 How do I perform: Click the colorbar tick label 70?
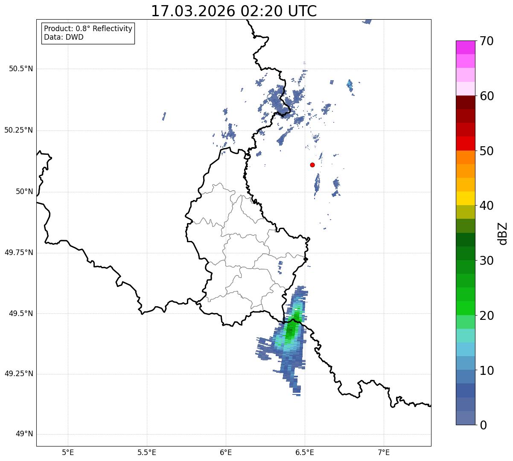point(487,41)
